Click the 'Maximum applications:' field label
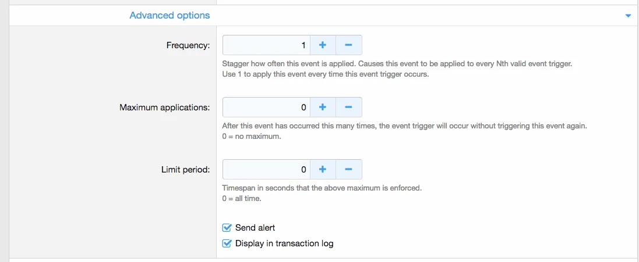Screen dimensions: 639x262 pos(164,107)
